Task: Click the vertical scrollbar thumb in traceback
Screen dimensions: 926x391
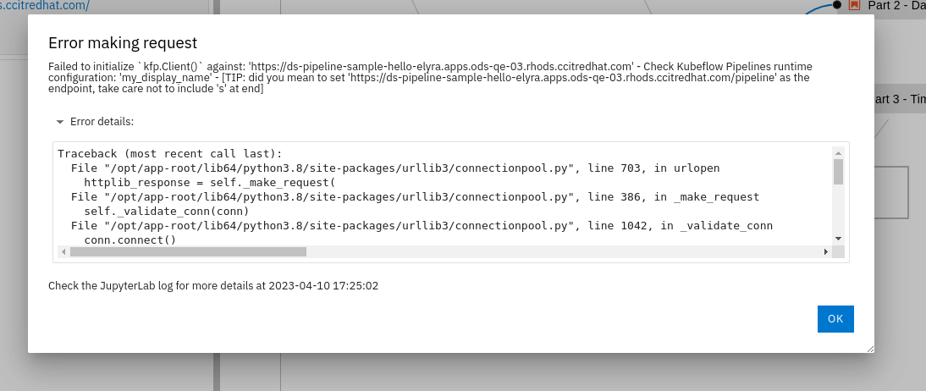Action: click(838, 172)
